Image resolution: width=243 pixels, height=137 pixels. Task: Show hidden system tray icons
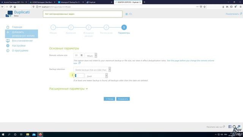click(216, 134)
